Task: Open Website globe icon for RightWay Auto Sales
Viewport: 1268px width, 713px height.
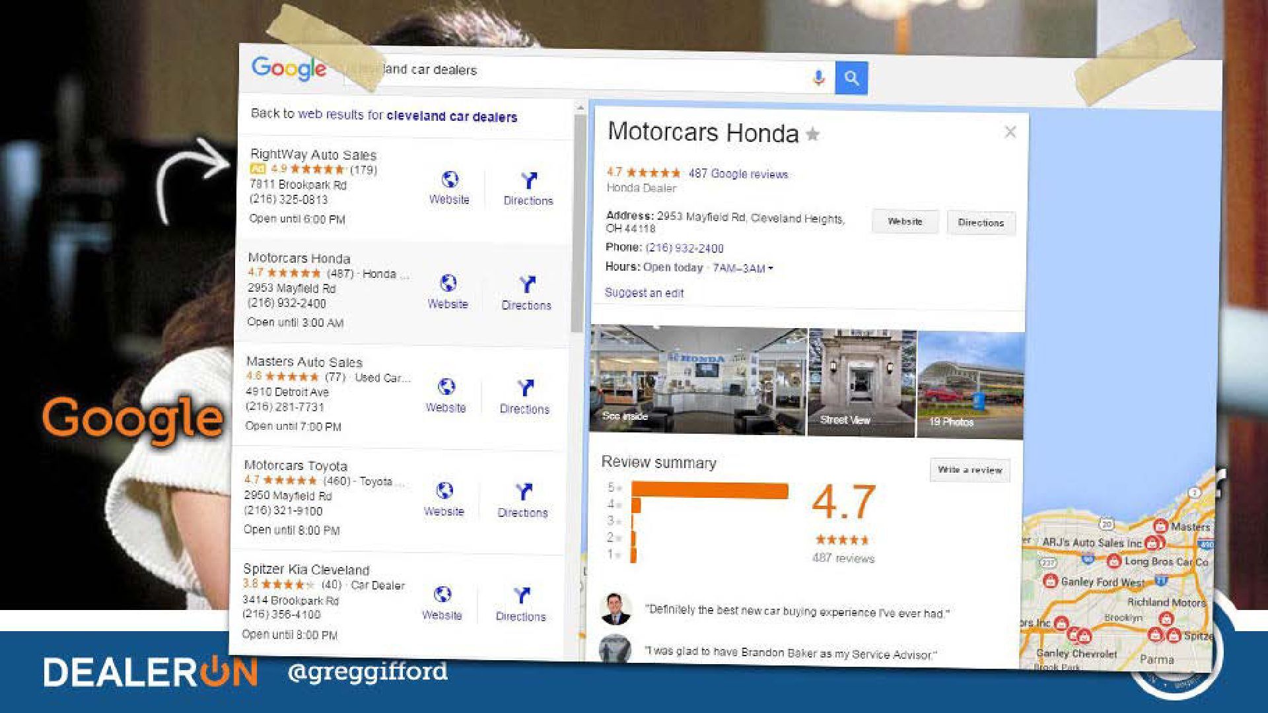Action: [450, 180]
